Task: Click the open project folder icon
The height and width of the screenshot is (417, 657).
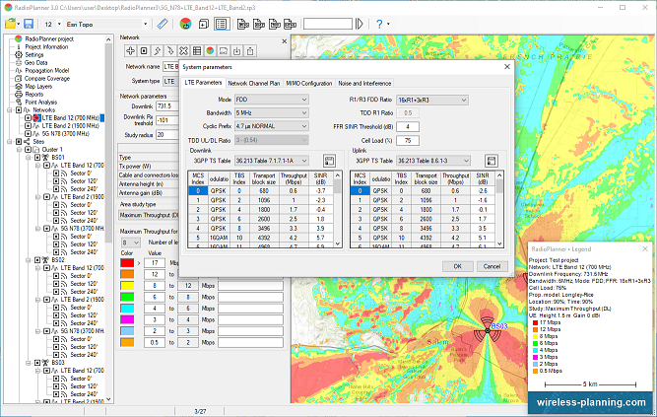Action: 9,23
